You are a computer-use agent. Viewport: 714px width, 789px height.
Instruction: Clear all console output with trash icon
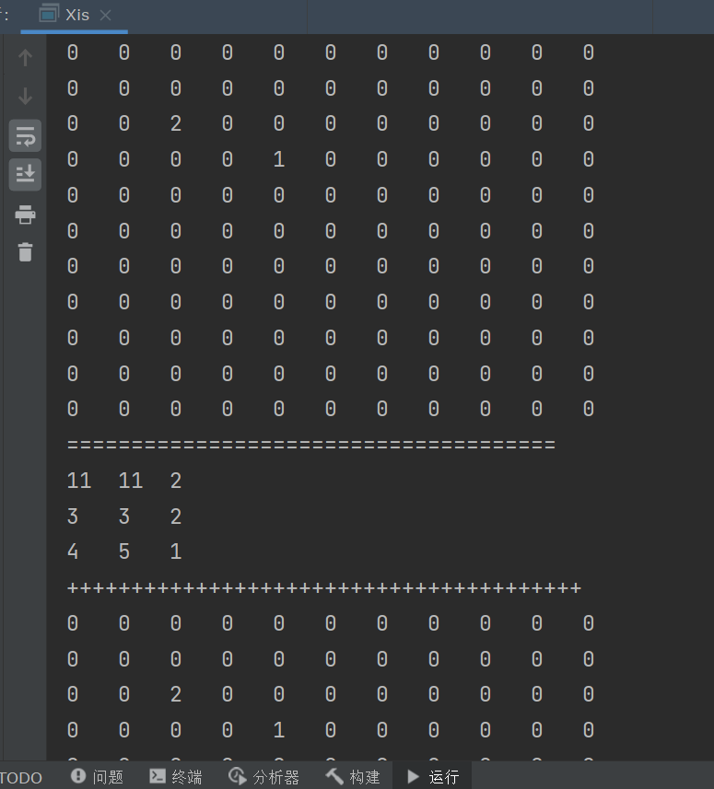click(x=25, y=251)
